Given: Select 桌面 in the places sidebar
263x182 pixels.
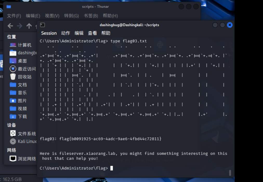Looking at the screenshot, I should click(22, 61).
